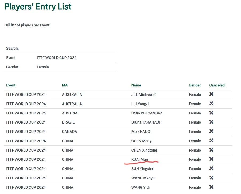Click the Event label in the search panel
The image size is (241, 194).
(11, 58)
